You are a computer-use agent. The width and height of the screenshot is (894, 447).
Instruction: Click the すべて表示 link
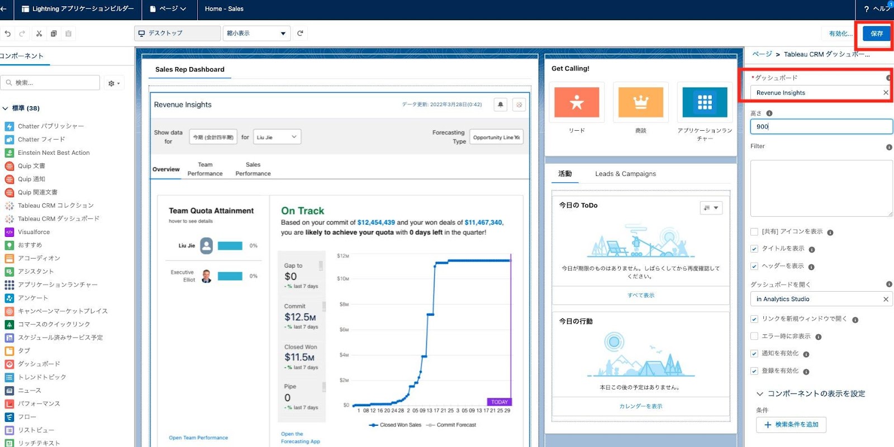click(x=641, y=296)
